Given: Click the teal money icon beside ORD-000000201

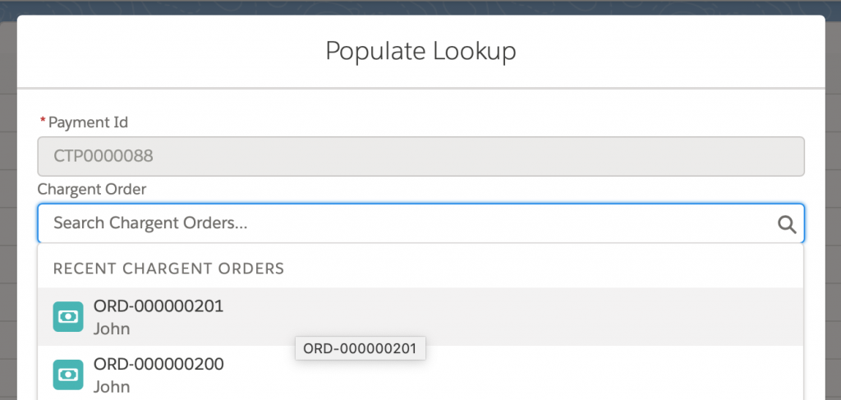Looking at the screenshot, I should click(x=68, y=316).
